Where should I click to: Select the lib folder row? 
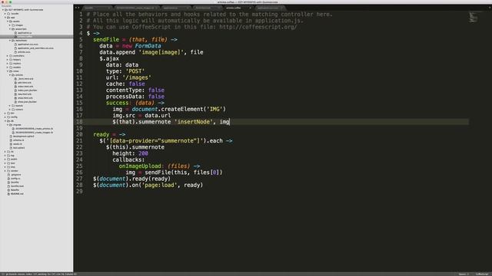36,152
